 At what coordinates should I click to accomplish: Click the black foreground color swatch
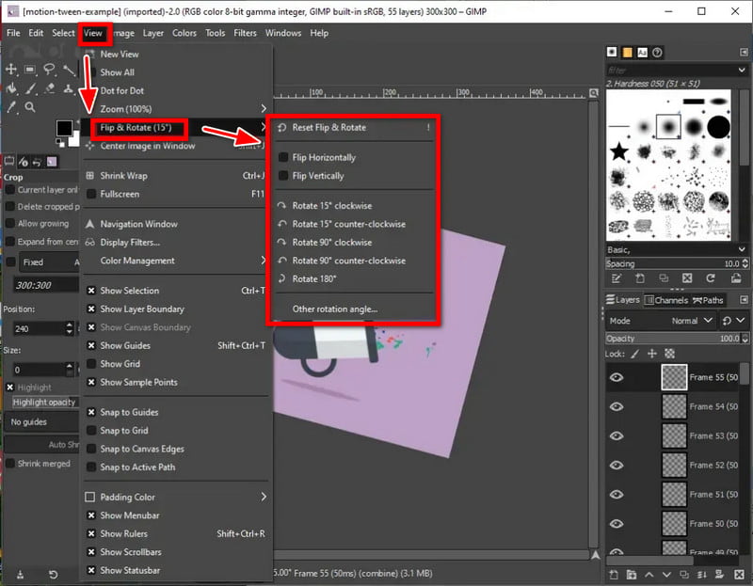click(64, 128)
